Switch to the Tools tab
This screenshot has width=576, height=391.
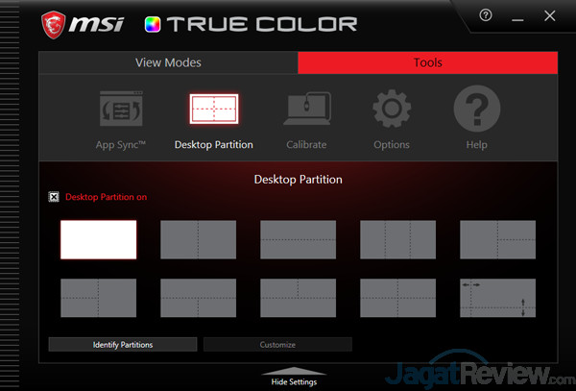(428, 63)
